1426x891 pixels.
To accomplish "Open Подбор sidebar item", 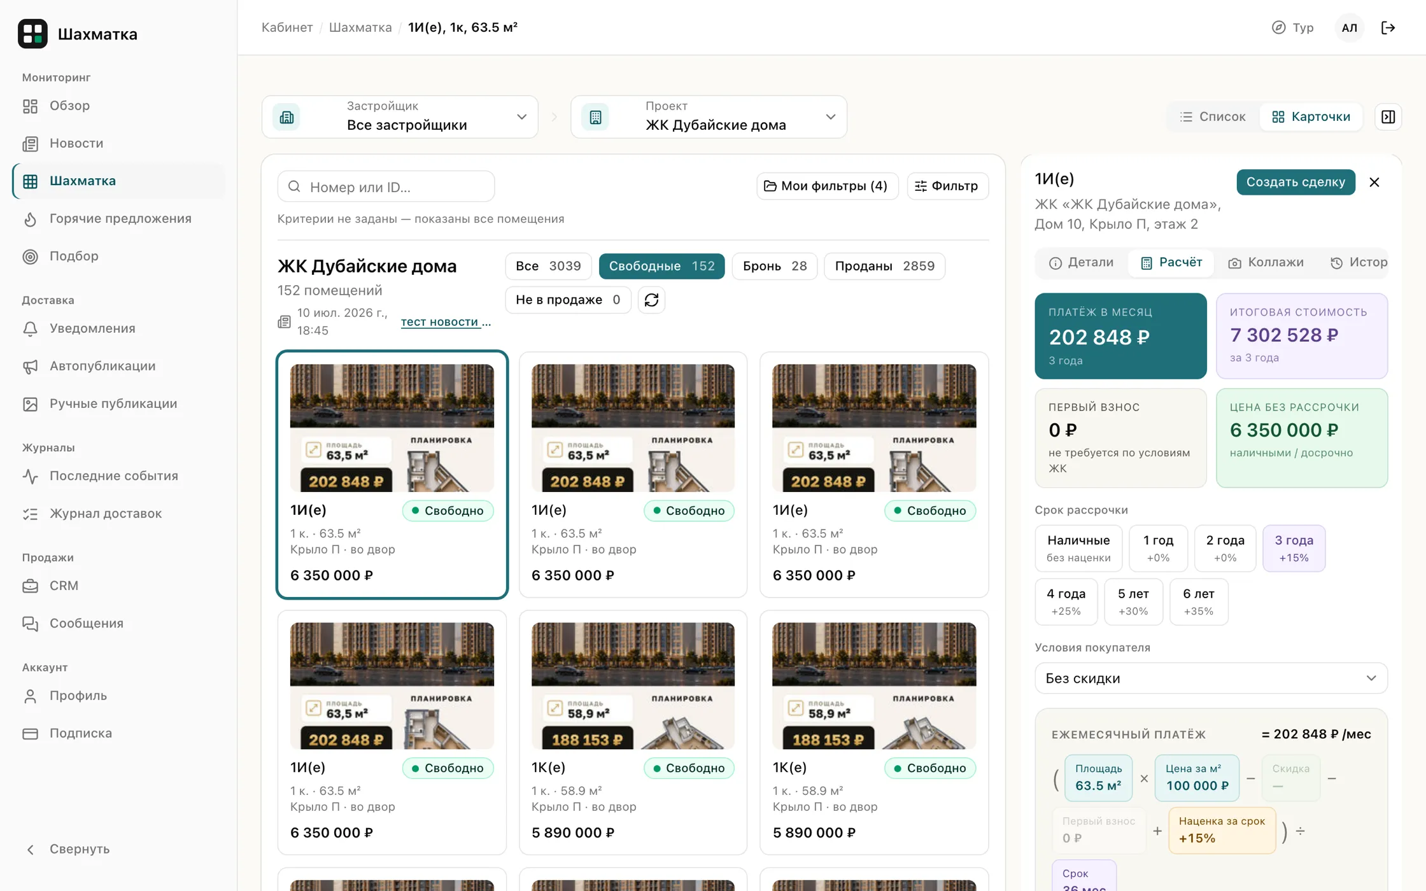I will (119, 256).
